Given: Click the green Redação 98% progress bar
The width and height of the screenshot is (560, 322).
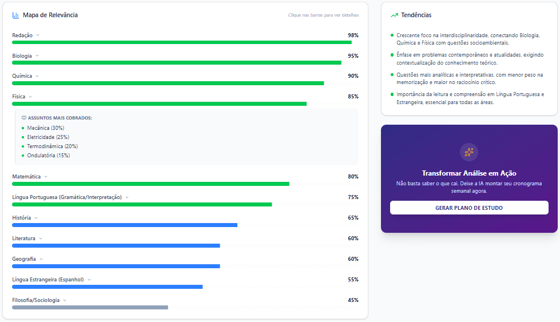Looking at the screenshot, I should point(181,42).
